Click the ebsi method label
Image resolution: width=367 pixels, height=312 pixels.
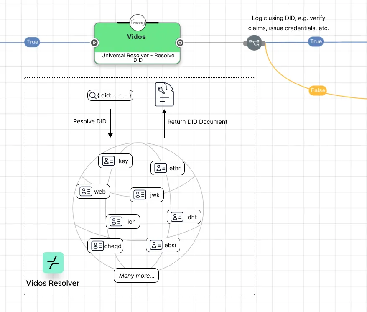pyautogui.click(x=170, y=245)
